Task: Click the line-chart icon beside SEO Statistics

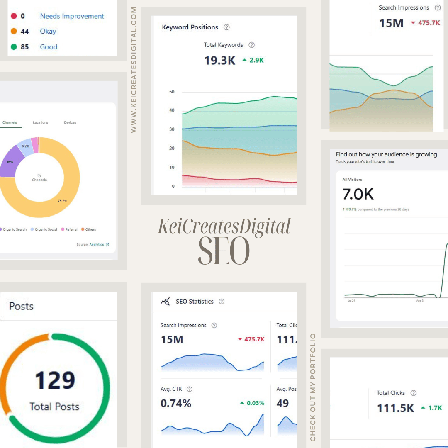Action: [x=165, y=302]
